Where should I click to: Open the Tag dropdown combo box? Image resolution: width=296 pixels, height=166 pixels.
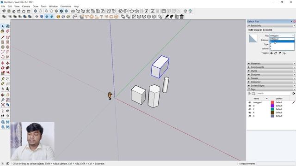tap(282, 36)
